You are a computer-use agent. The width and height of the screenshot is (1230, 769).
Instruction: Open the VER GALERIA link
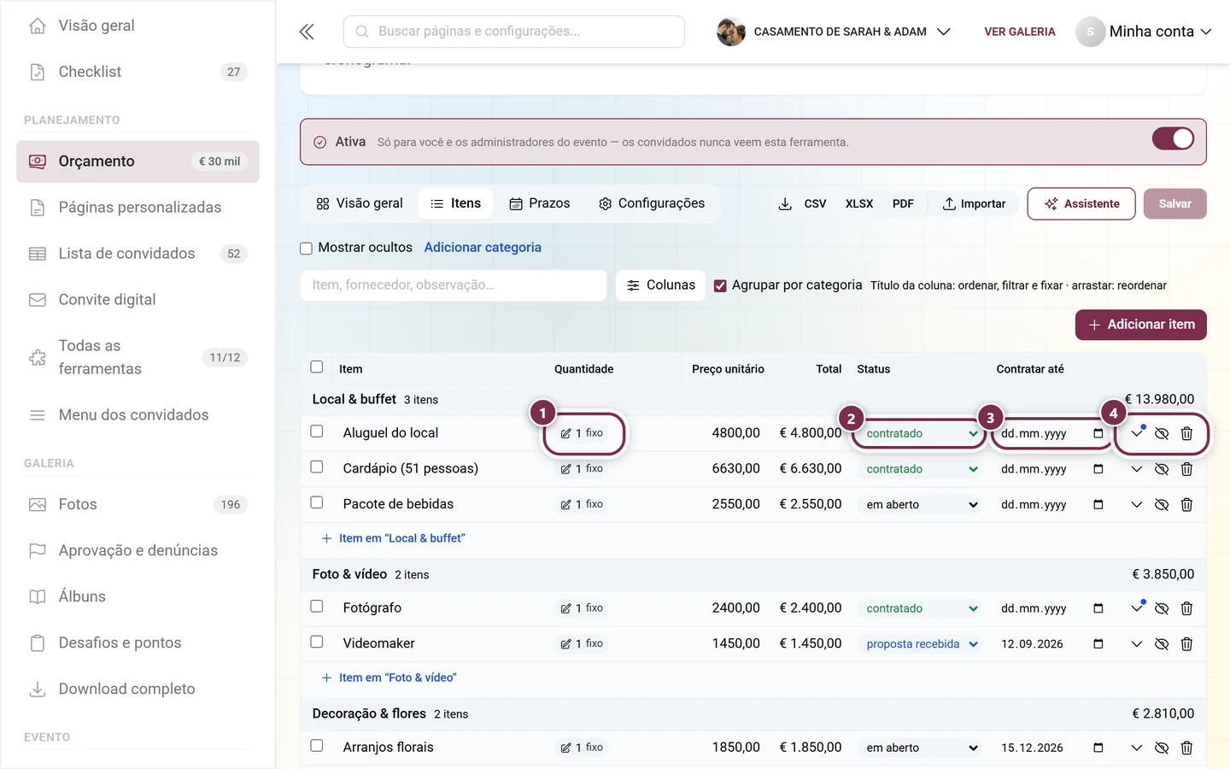[x=1020, y=32]
